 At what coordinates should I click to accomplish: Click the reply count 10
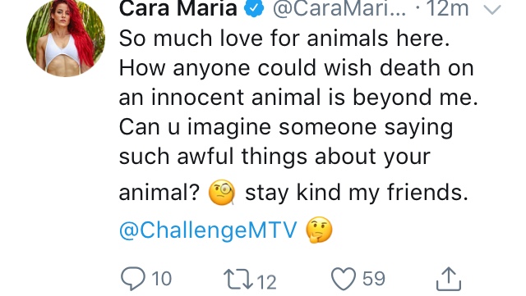(x=161, y=279)
